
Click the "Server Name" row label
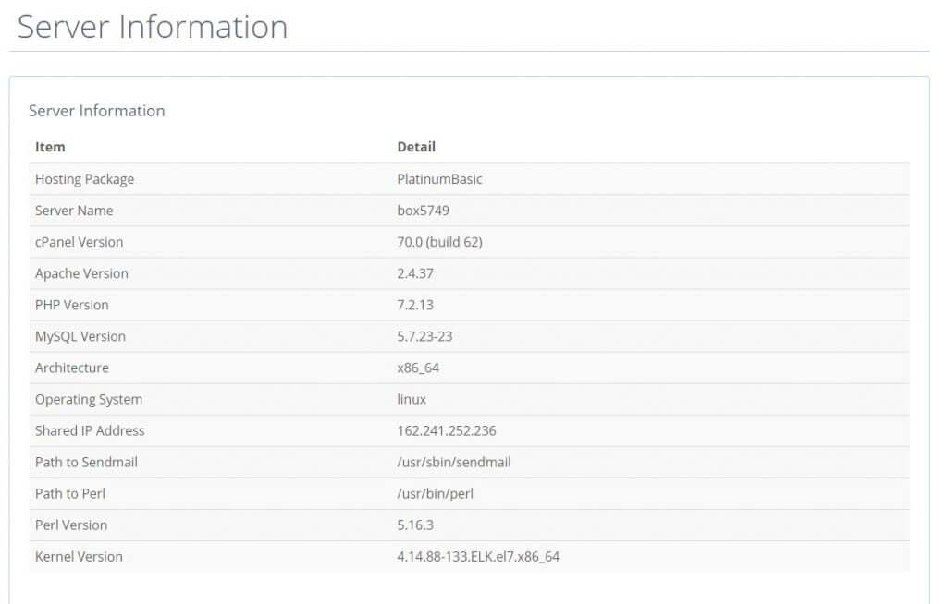74,211
